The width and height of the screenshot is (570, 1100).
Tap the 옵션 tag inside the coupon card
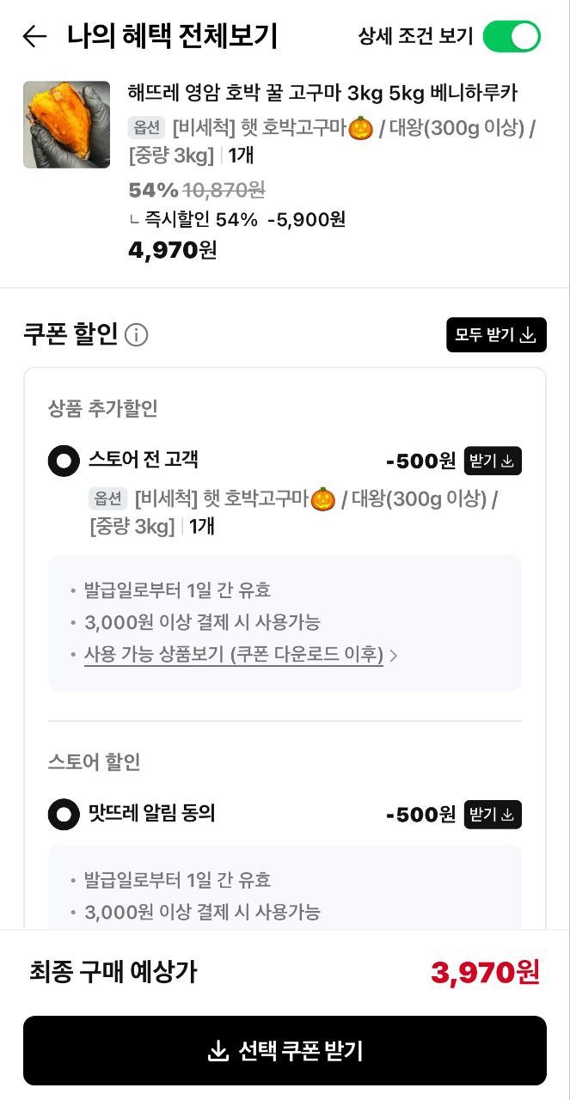tap(108, 499)
